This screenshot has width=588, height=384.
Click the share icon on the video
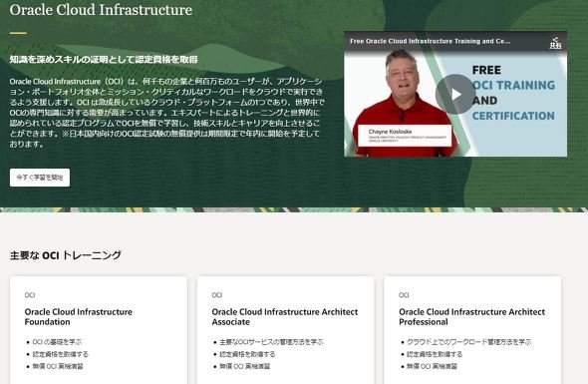[x=555, y=43]
